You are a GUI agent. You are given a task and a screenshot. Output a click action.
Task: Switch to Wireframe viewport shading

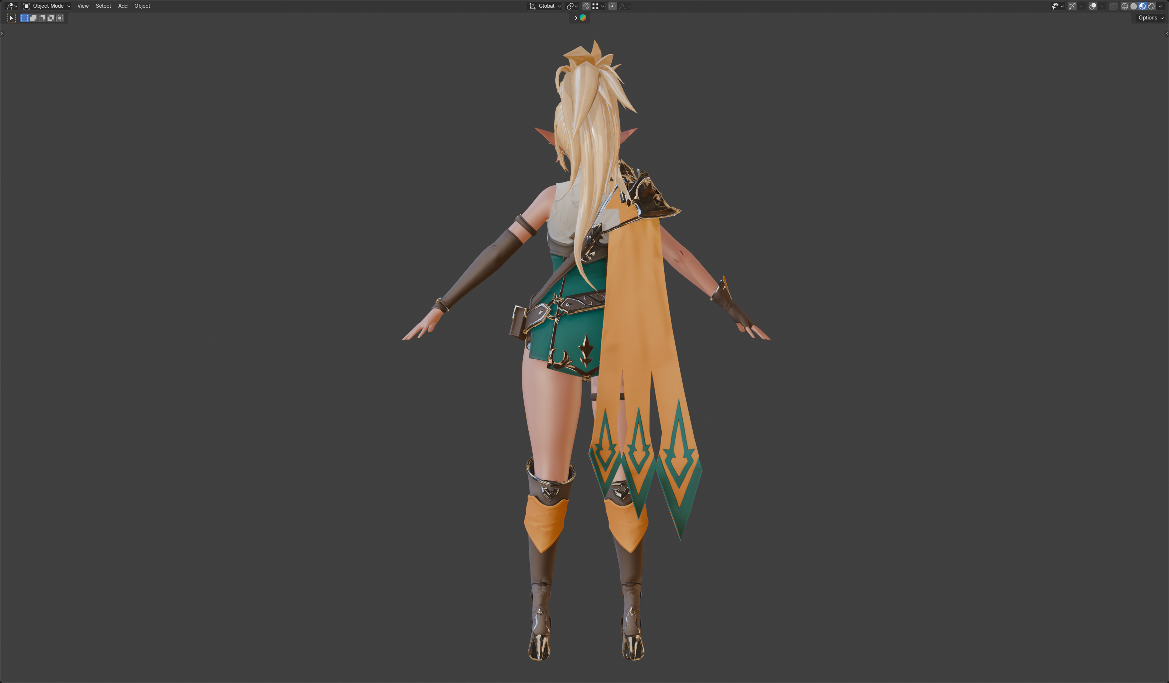click(1125, 6)
